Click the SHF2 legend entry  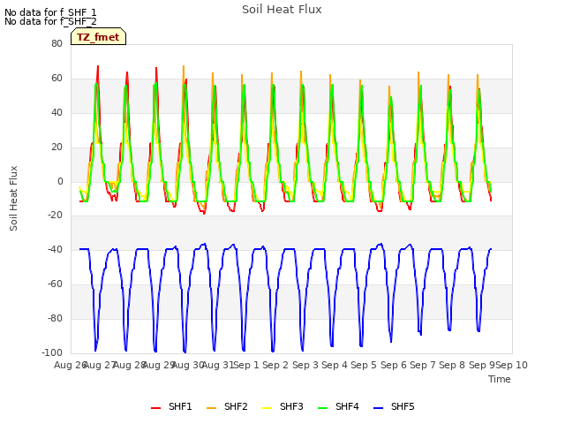(227, 406)
